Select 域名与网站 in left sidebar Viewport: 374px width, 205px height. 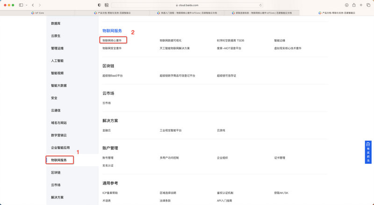point(59,123)
